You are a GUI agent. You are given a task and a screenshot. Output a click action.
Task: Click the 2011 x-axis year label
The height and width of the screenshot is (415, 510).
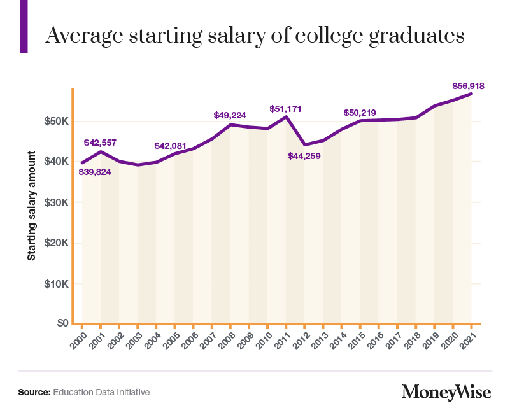point(282,341)
